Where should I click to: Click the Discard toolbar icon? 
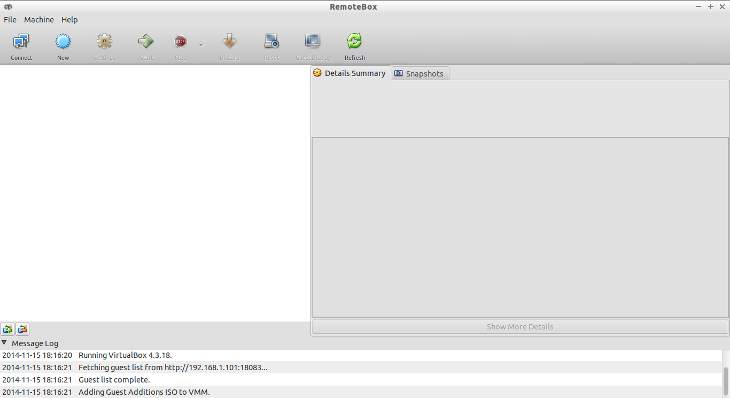[229, 41]
